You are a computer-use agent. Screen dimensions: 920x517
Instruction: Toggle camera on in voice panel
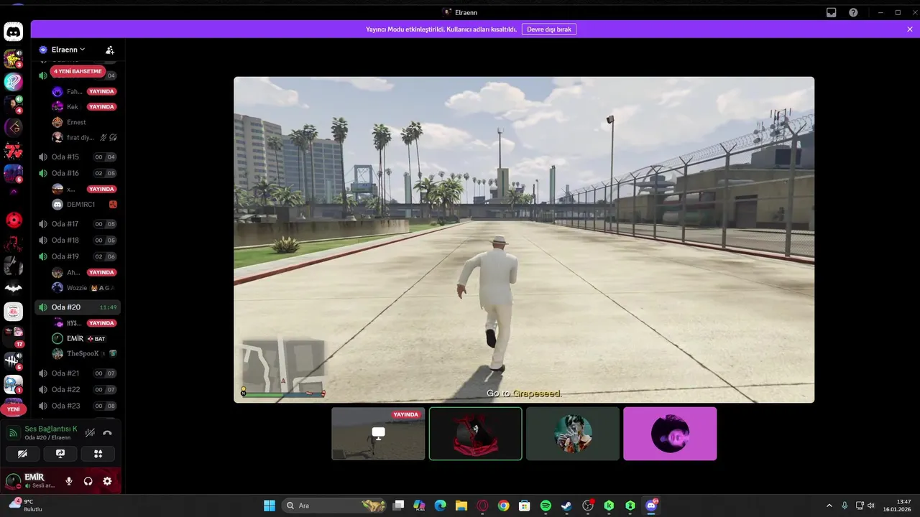(x=22, y=454)
